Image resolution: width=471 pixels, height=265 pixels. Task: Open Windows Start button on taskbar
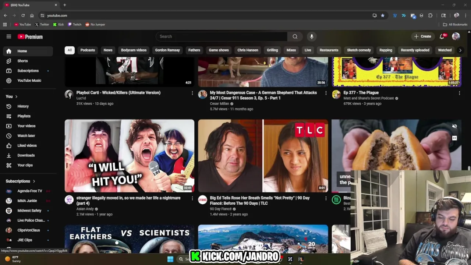point(170,259)
